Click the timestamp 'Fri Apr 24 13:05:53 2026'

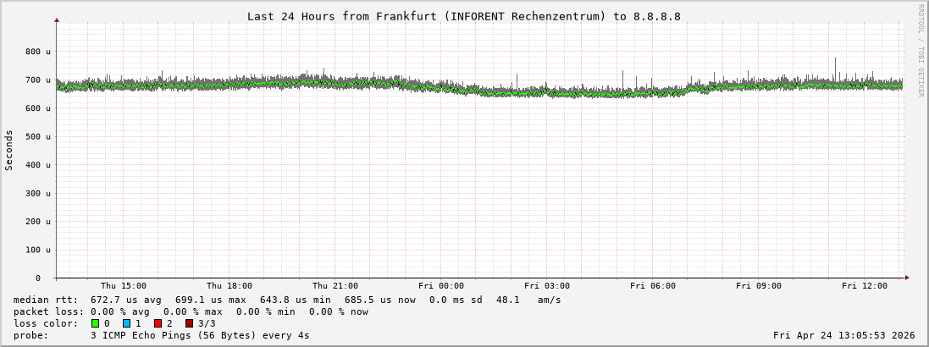(843, 335)
